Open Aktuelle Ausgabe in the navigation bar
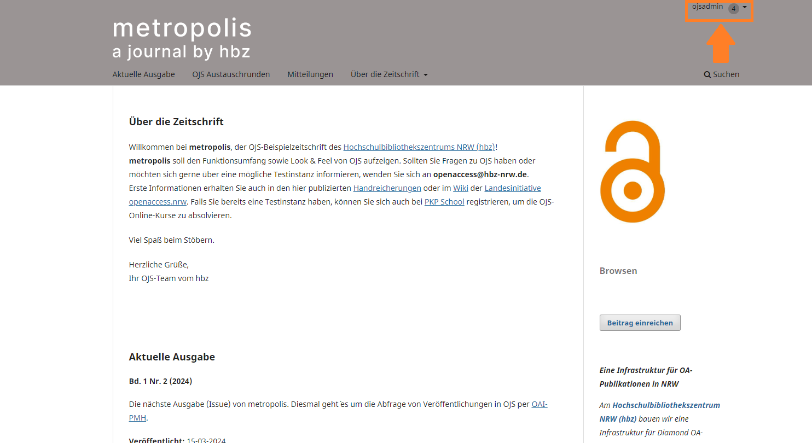This screenshot has height=443, width=812. click(143, 74)
